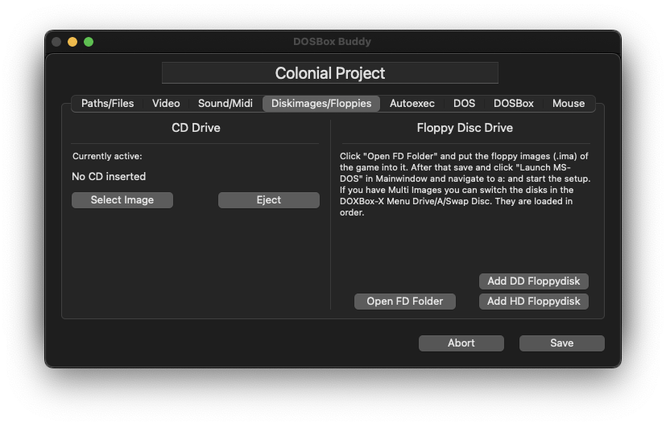666x427 pixels.
Task: Click the 'Floppy Disc Drive' heading
Action: [x=465, y=128]
